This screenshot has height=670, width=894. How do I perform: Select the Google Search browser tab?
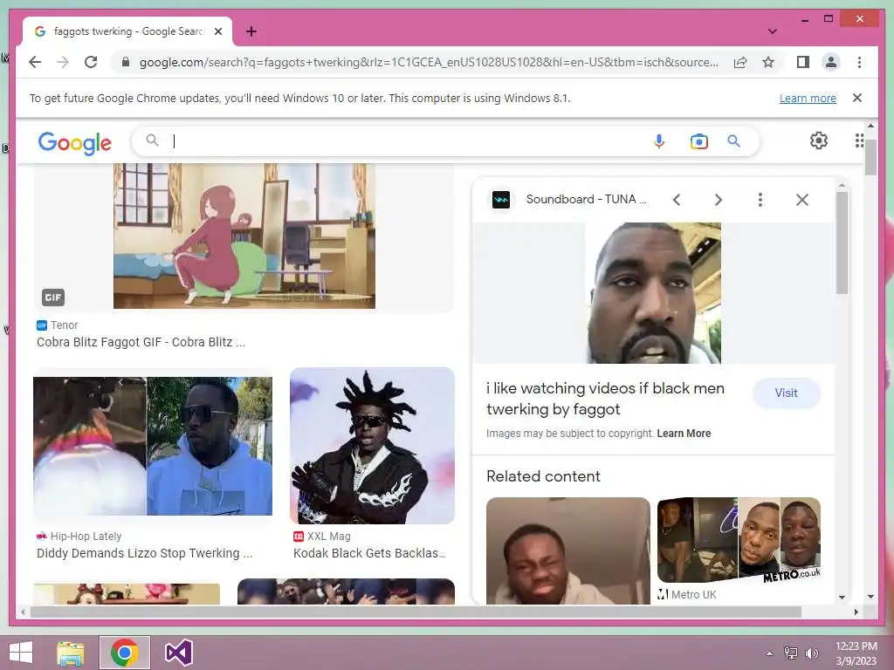click(x=127, y=31)
